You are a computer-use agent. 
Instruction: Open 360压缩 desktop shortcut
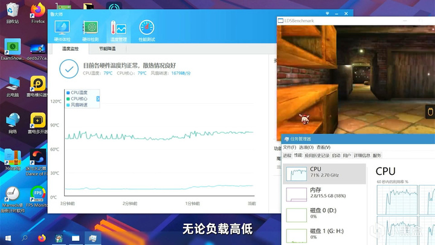13,160
